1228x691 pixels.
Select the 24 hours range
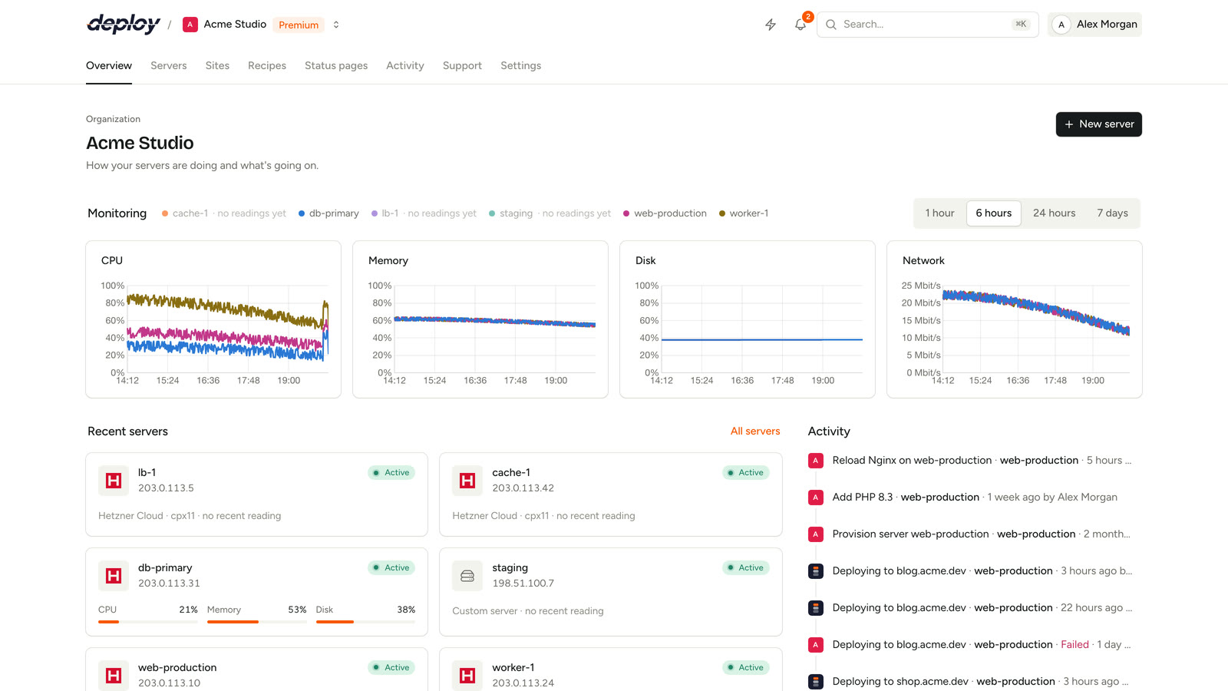pos(1054,213)
